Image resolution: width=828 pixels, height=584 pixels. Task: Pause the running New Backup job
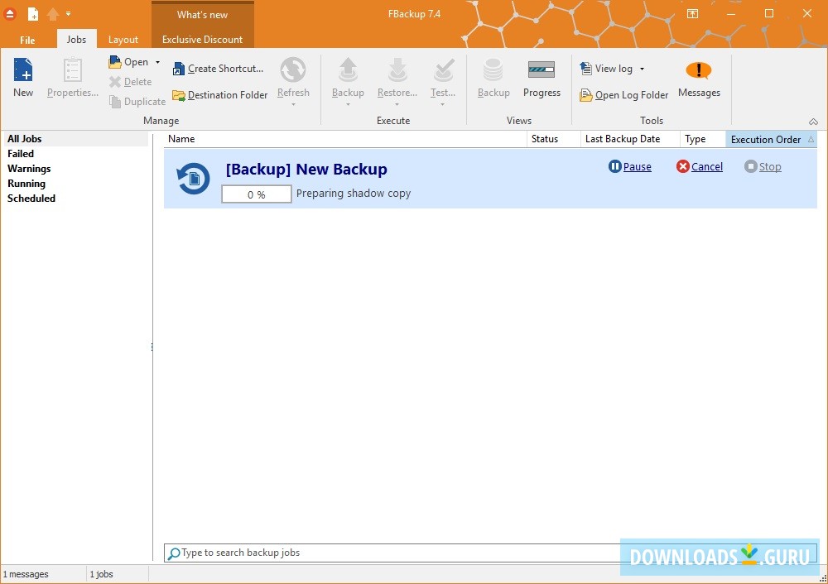click(630, 167)
